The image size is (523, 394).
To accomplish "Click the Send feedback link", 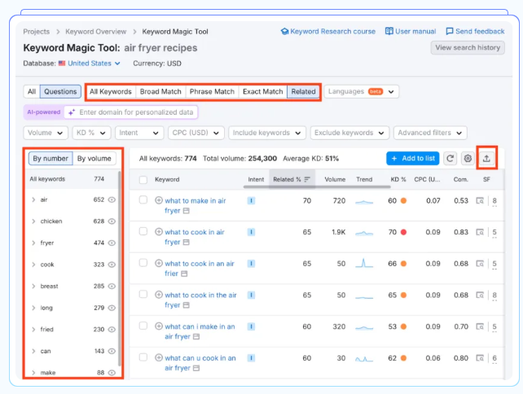I will click(475, 31).
